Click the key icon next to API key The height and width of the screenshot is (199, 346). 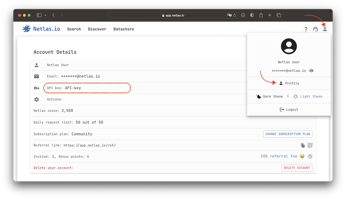point(36,88)
